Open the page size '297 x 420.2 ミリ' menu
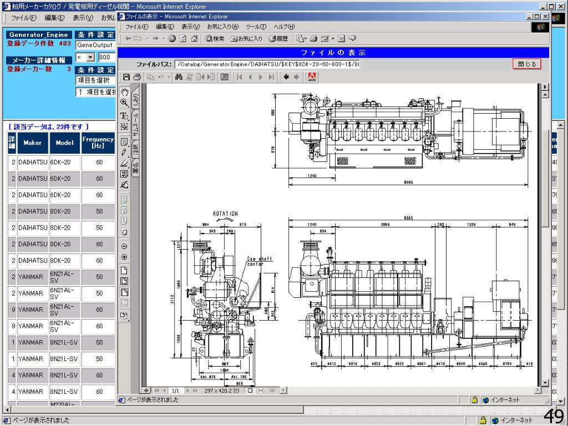The image size is (568, 426). tap(222, 391)
